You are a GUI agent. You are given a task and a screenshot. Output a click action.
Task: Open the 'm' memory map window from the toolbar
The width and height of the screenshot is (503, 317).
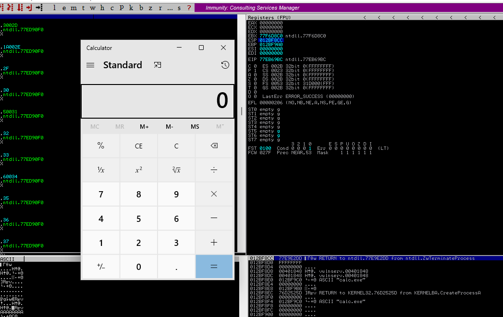click(x=72, y=8)
